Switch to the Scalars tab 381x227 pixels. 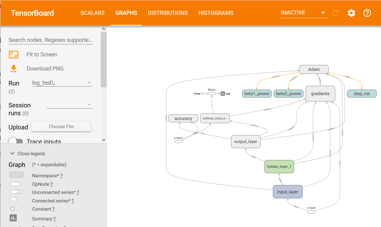[x=92, y=13]
